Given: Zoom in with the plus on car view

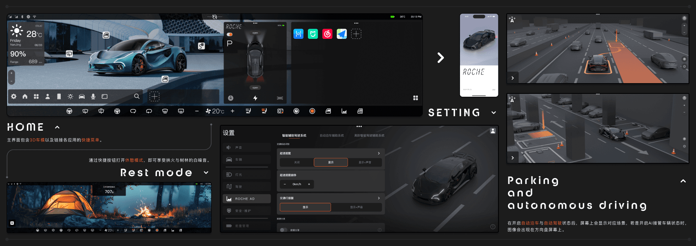Looking at the screenshot, I should pos(12,73).
